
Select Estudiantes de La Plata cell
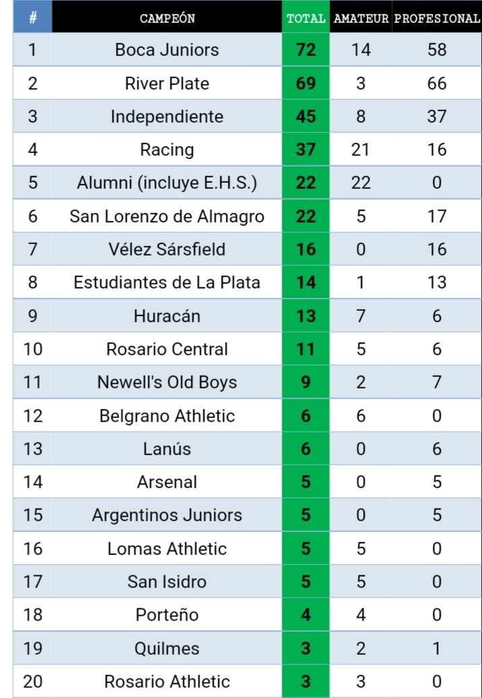click(167, 282)
